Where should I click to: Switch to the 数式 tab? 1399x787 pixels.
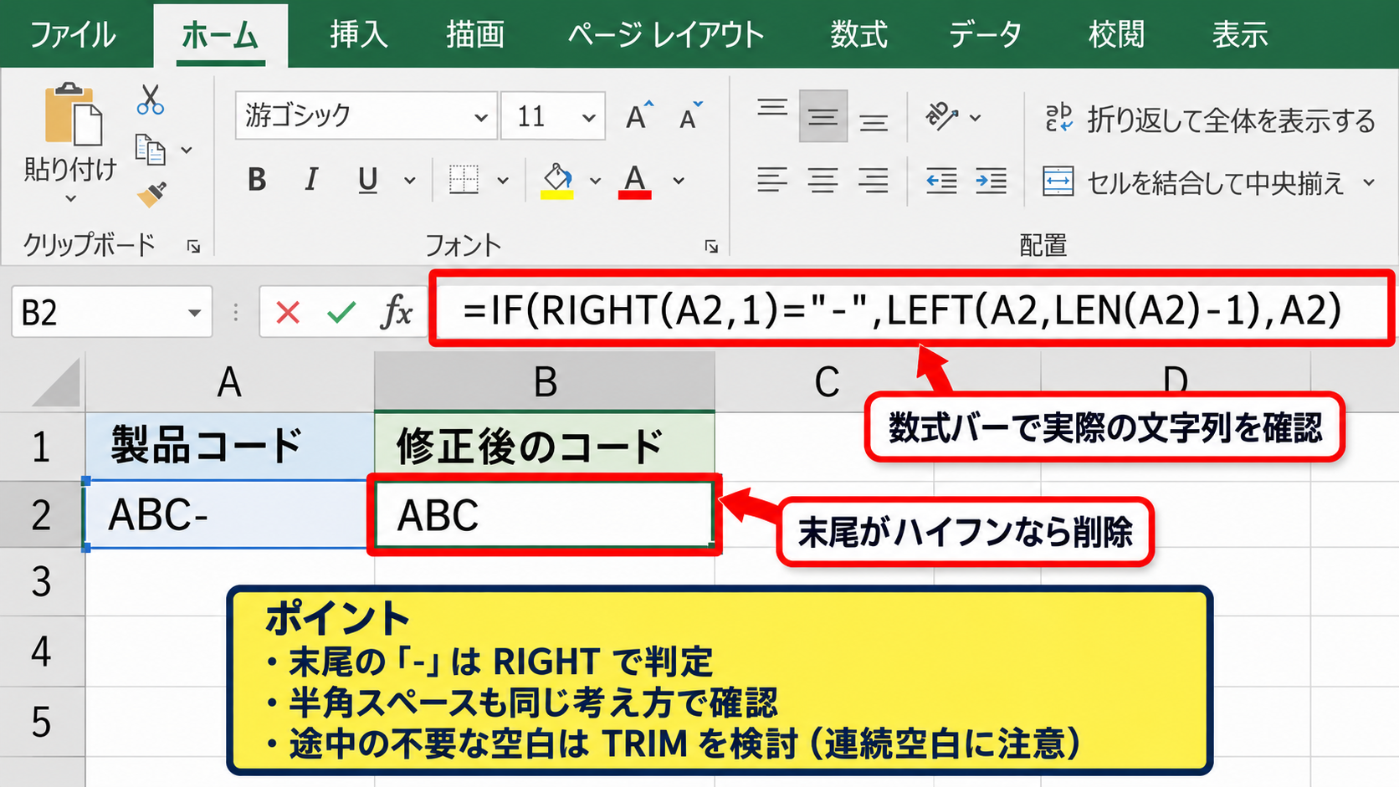tap(859, 35)
